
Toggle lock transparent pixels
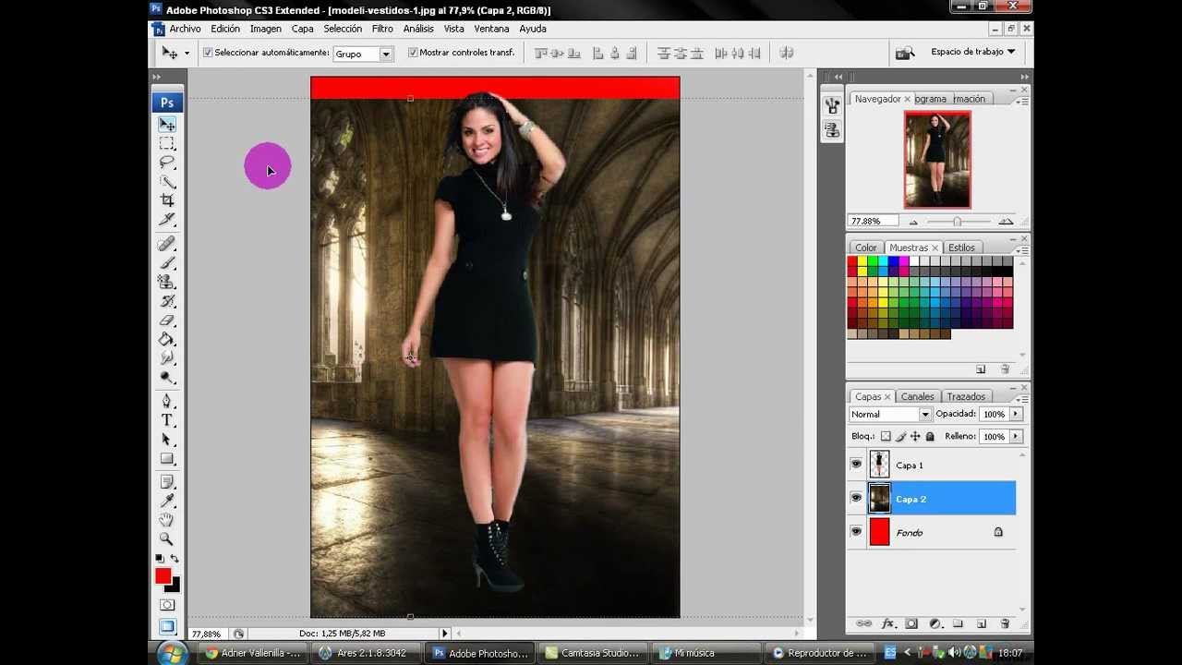pos(886,436)
